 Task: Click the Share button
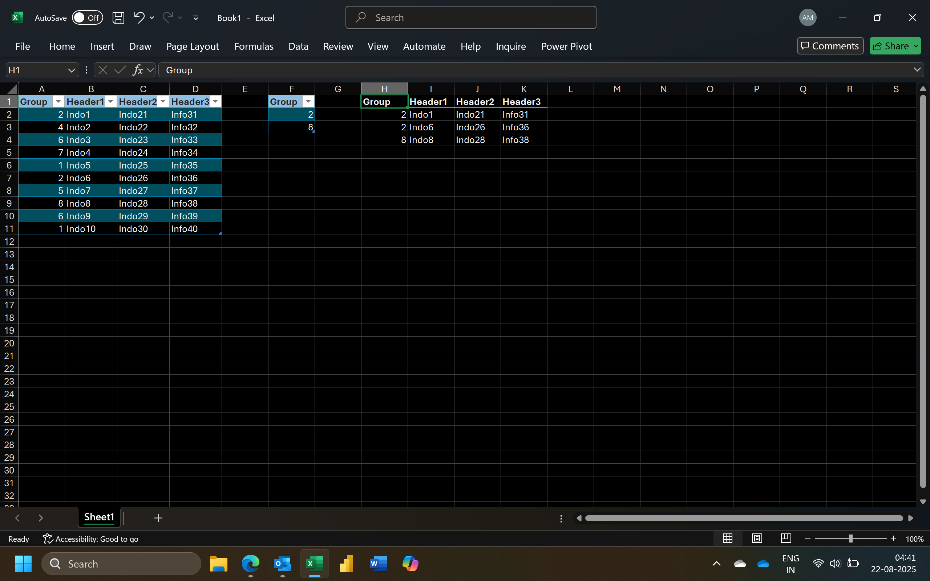pos(891,46)
